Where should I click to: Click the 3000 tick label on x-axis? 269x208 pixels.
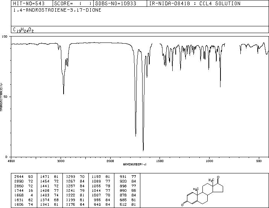(61, 161)
